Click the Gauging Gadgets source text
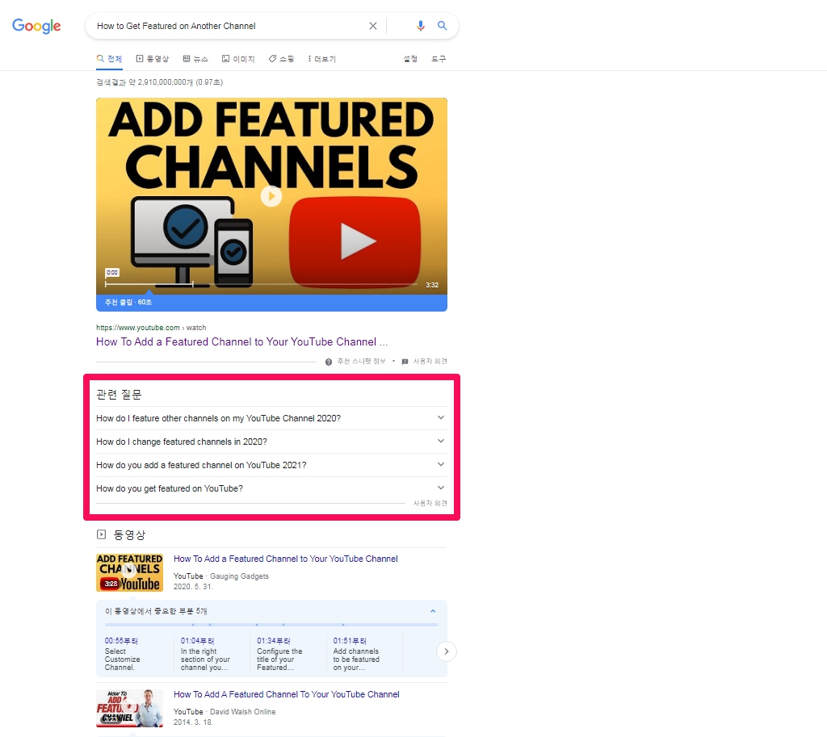 (x=239, y=576)
